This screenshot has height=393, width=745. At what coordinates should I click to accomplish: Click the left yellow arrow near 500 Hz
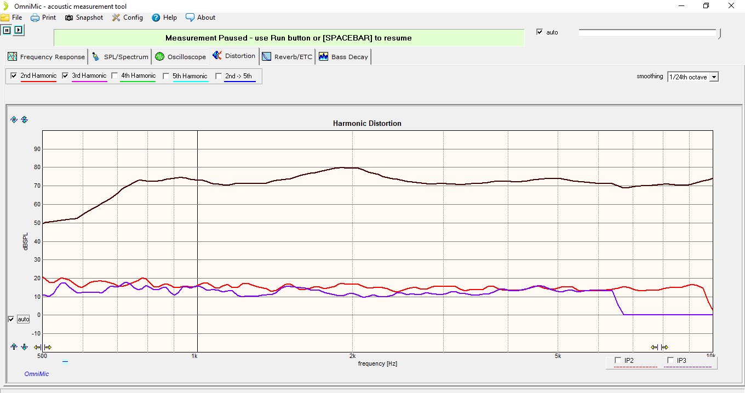tap(37, 347)
